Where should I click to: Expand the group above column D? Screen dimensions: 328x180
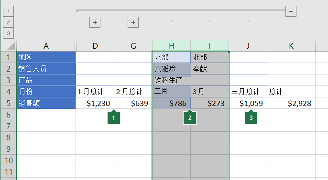95,22
